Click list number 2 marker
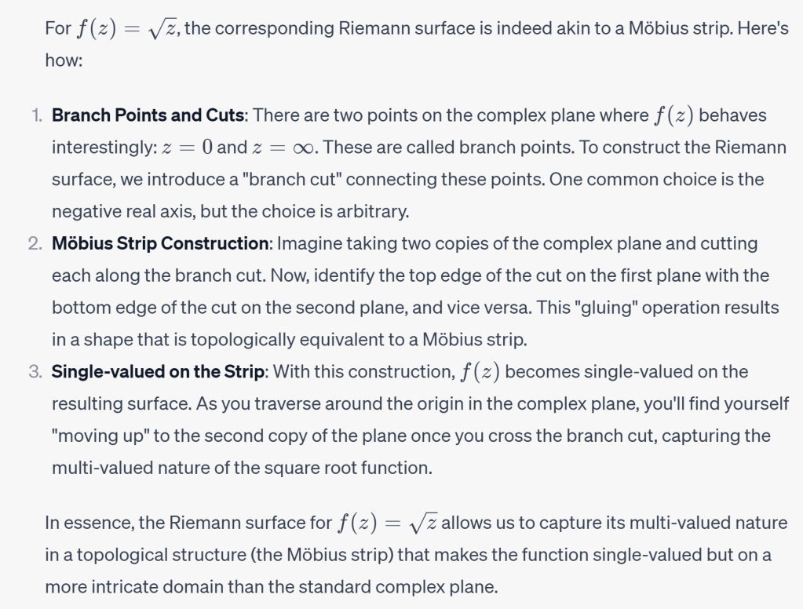The width and height of the screenshot is (803, 609). [x=35, y=243]
